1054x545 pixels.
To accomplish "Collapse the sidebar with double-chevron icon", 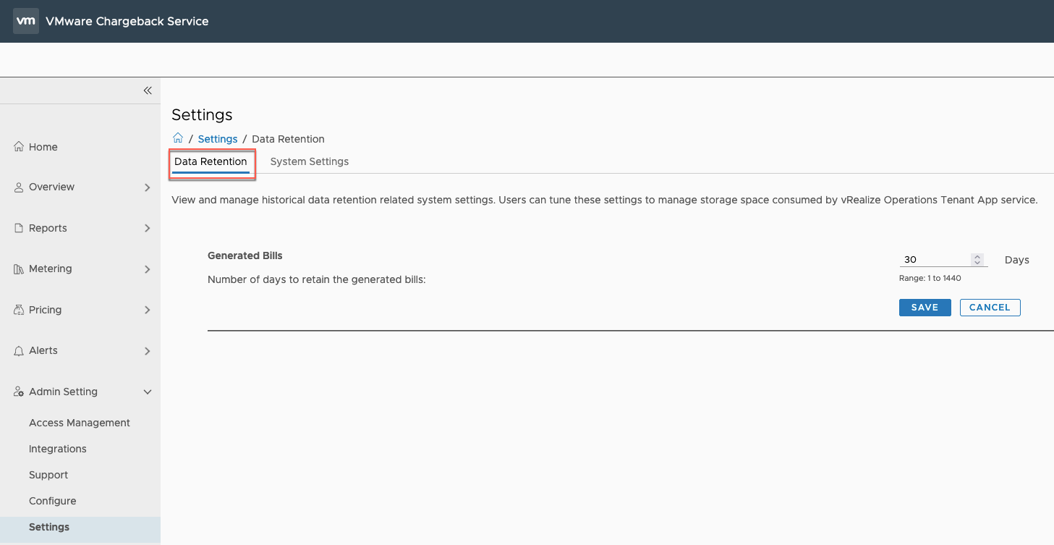I will [x=148, y=90].
